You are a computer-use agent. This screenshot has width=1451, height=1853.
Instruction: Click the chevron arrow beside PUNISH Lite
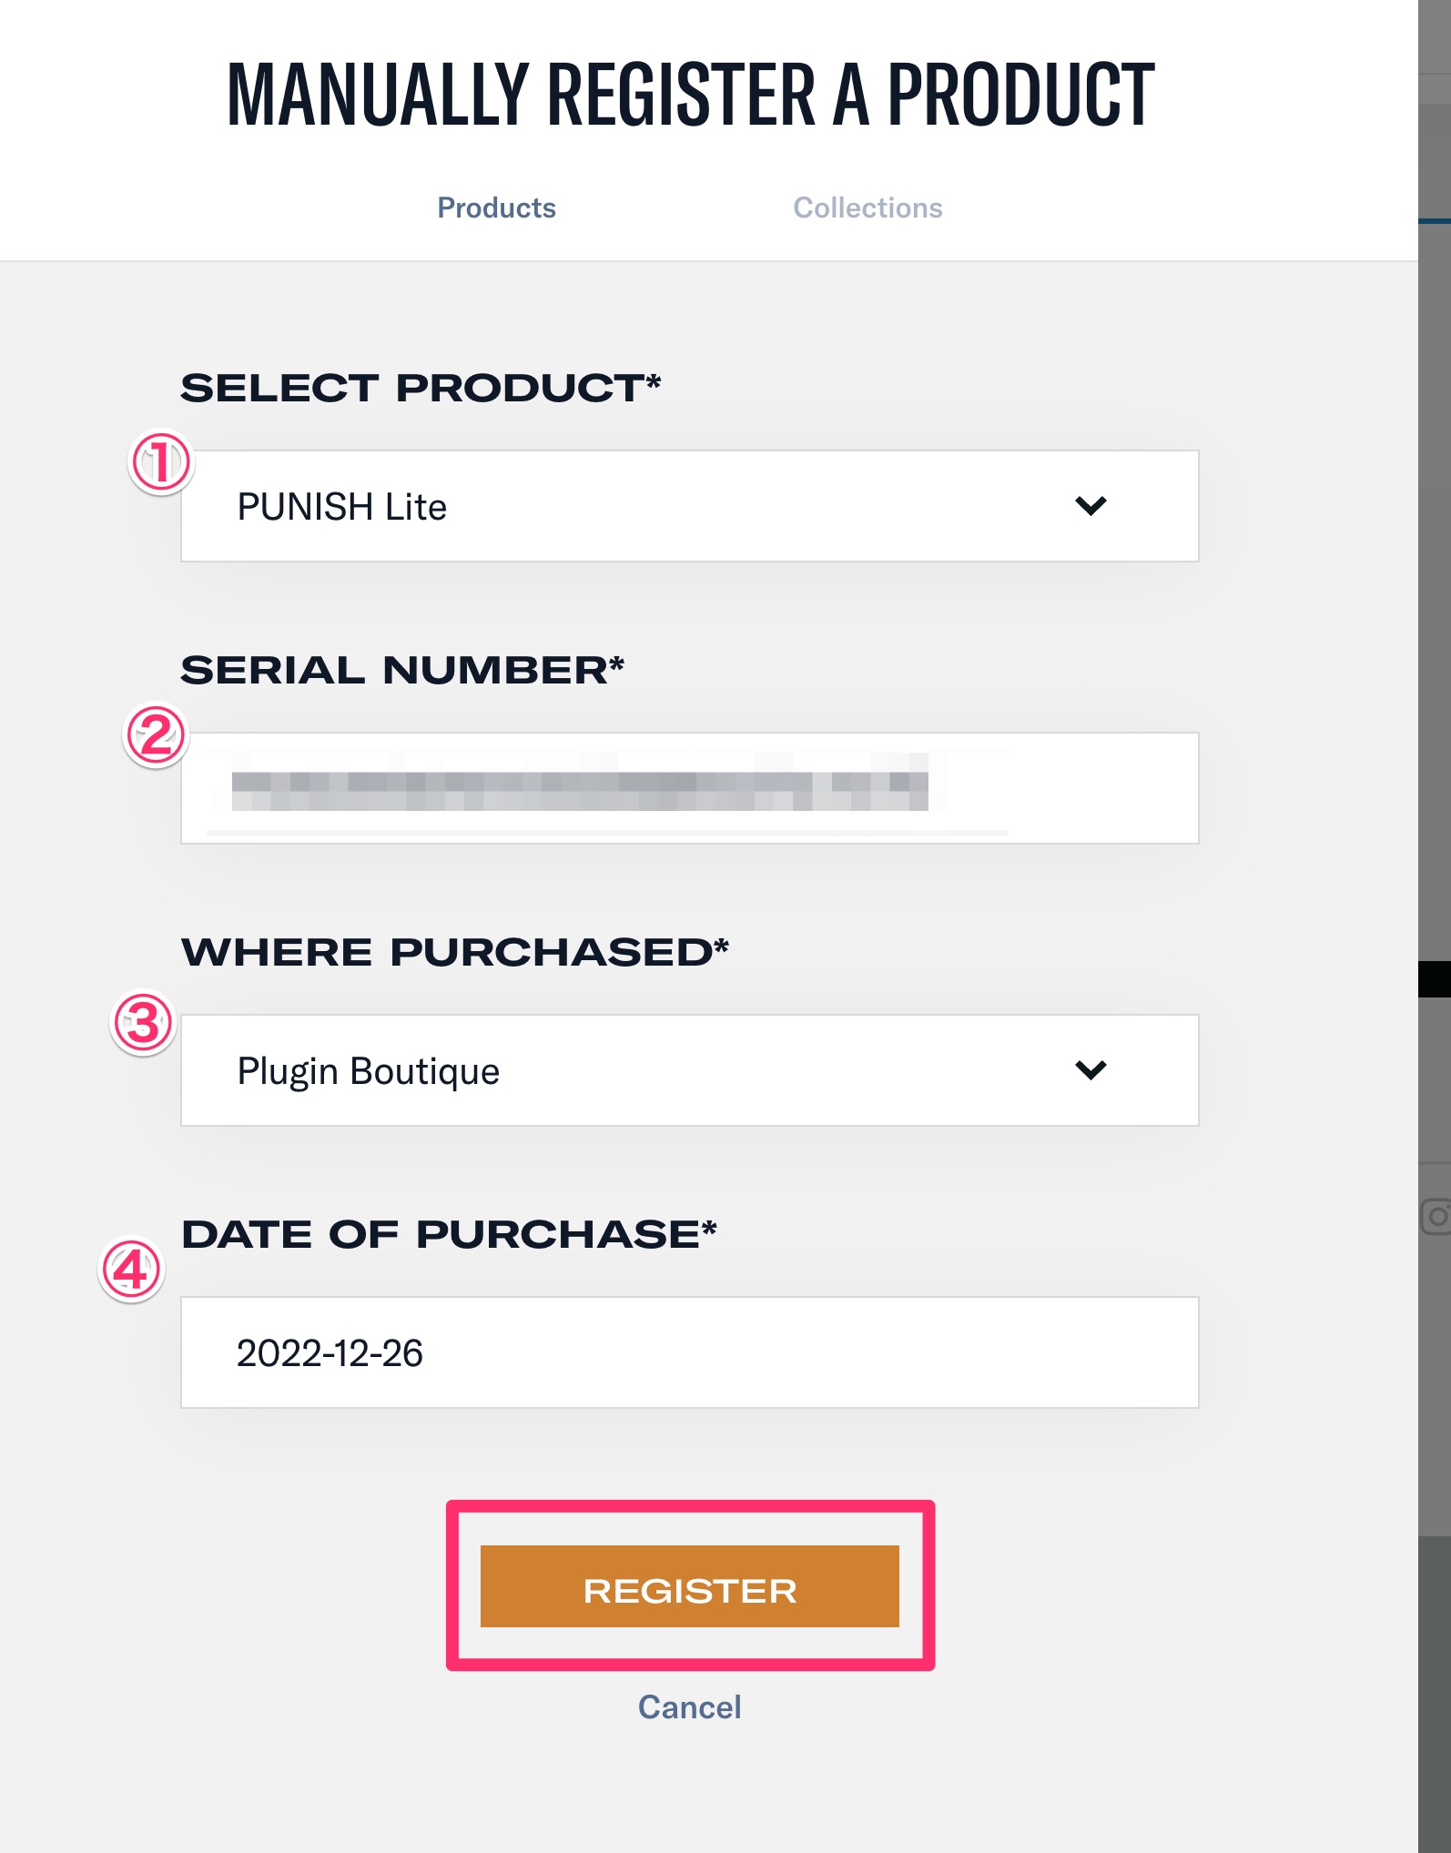(1091, 506)
